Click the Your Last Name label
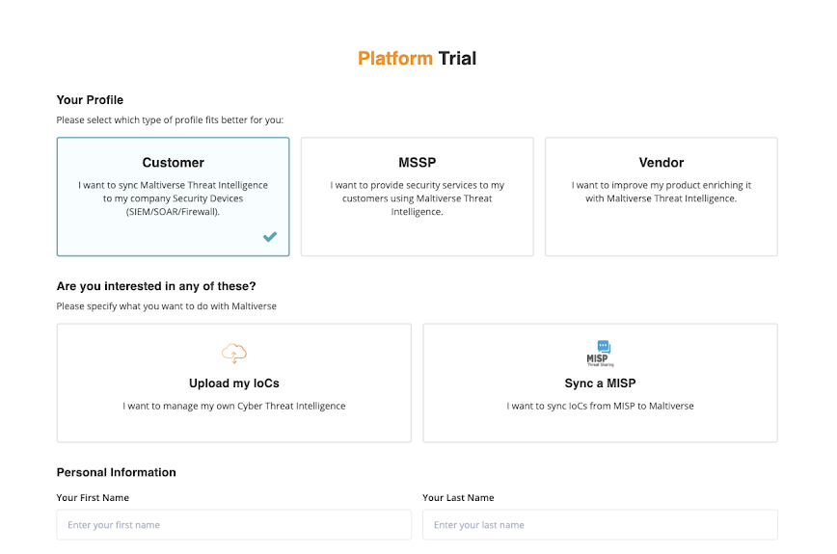Image resolution: width=837 pixels, height=554 pixels. 458,498
